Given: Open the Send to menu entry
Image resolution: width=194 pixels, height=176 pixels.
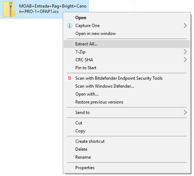Looking at the screenshot, I should click(x=127, y=113).
